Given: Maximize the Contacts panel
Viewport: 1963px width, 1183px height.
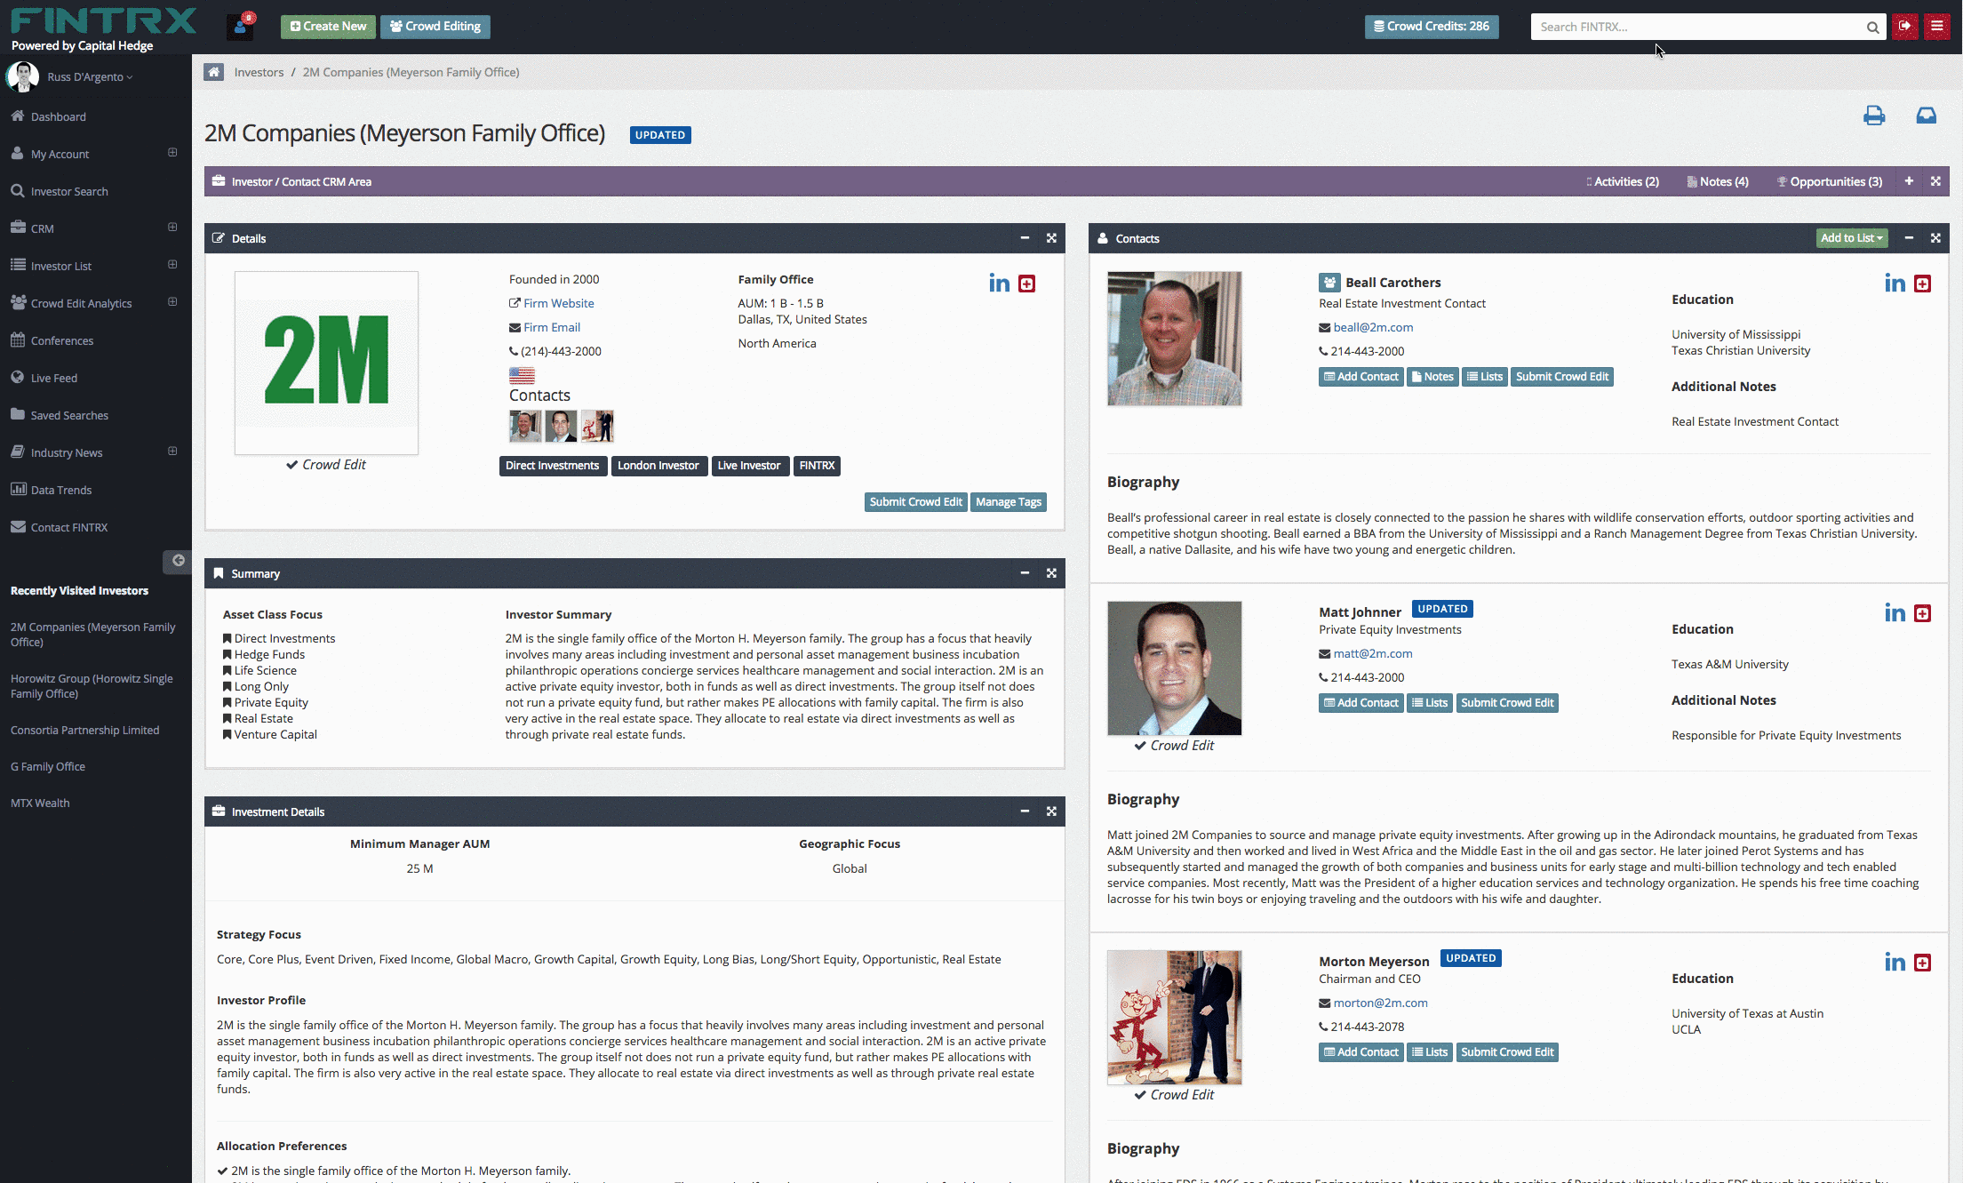Looking at the screenshot, I should click(1935, 238).
